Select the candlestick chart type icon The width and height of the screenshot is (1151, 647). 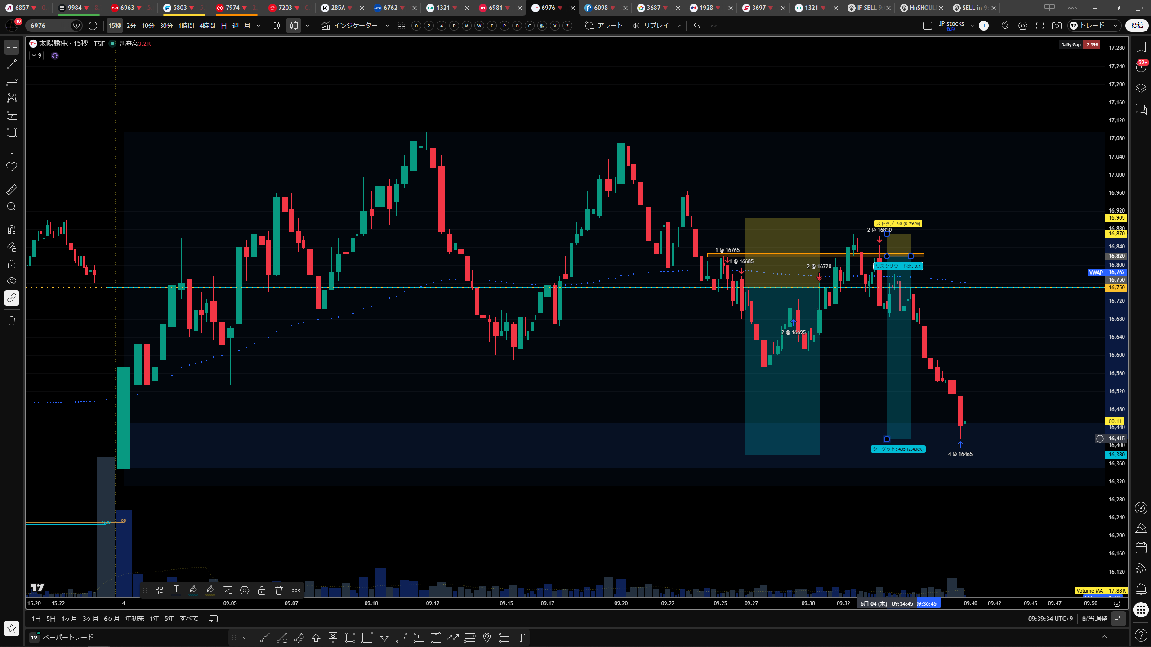tap(277, 26)
